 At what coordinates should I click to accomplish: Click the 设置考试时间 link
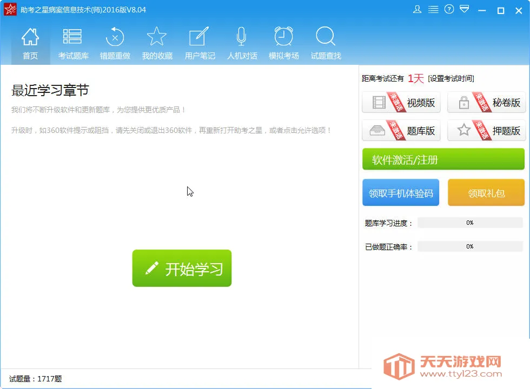(x=451, y=79)
